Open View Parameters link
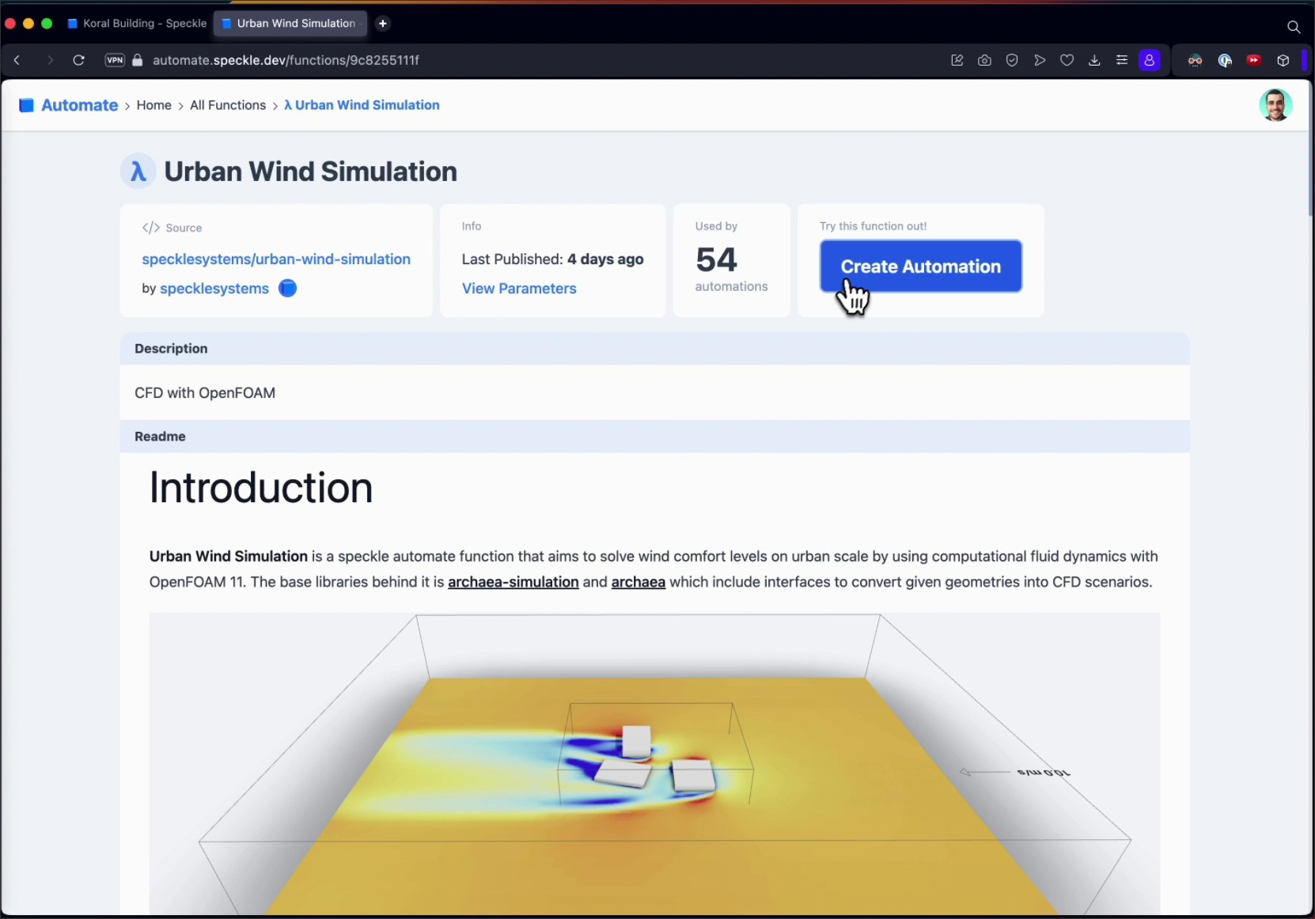Viewport: 1315px width, 919px height. click(x=519, y=289)
